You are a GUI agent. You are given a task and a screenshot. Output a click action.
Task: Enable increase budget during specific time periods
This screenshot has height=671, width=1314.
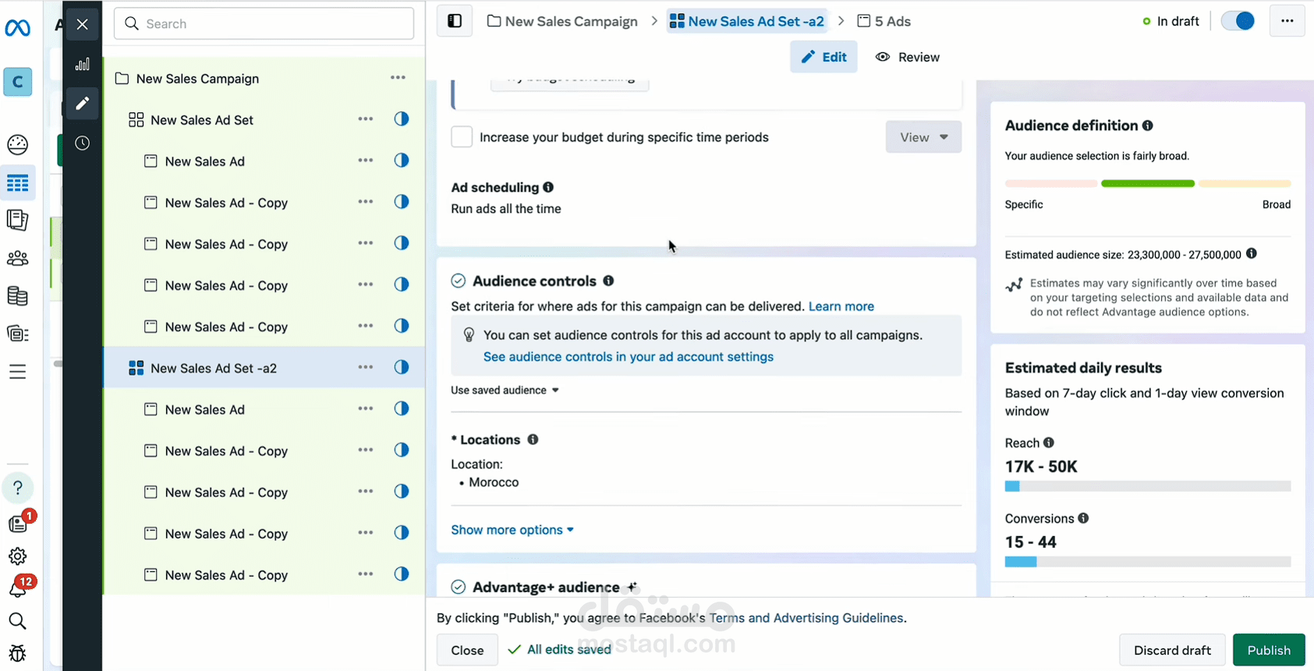[462, 137]
